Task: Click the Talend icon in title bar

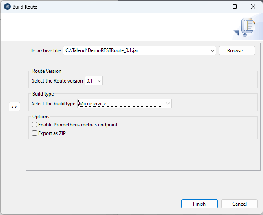Action: 7,7
